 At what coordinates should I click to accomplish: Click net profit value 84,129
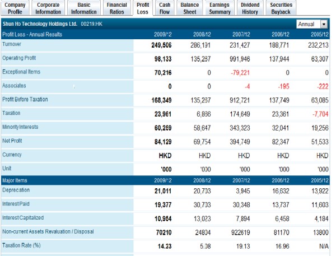point(163,142)
